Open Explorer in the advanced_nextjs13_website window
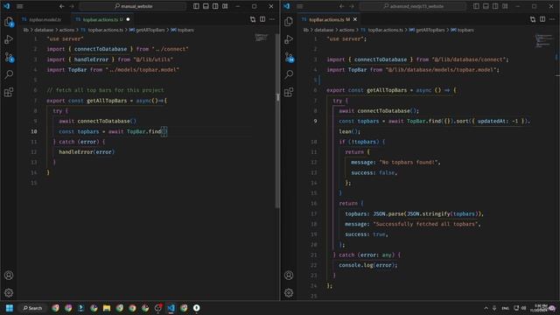560x315 pixels. point(289,22)
